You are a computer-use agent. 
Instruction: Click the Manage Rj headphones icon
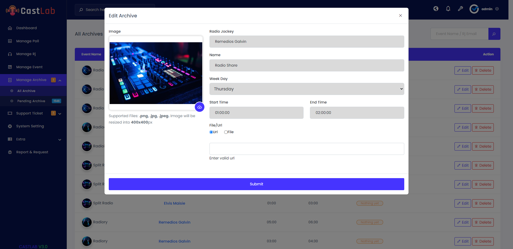coord(10,54)
